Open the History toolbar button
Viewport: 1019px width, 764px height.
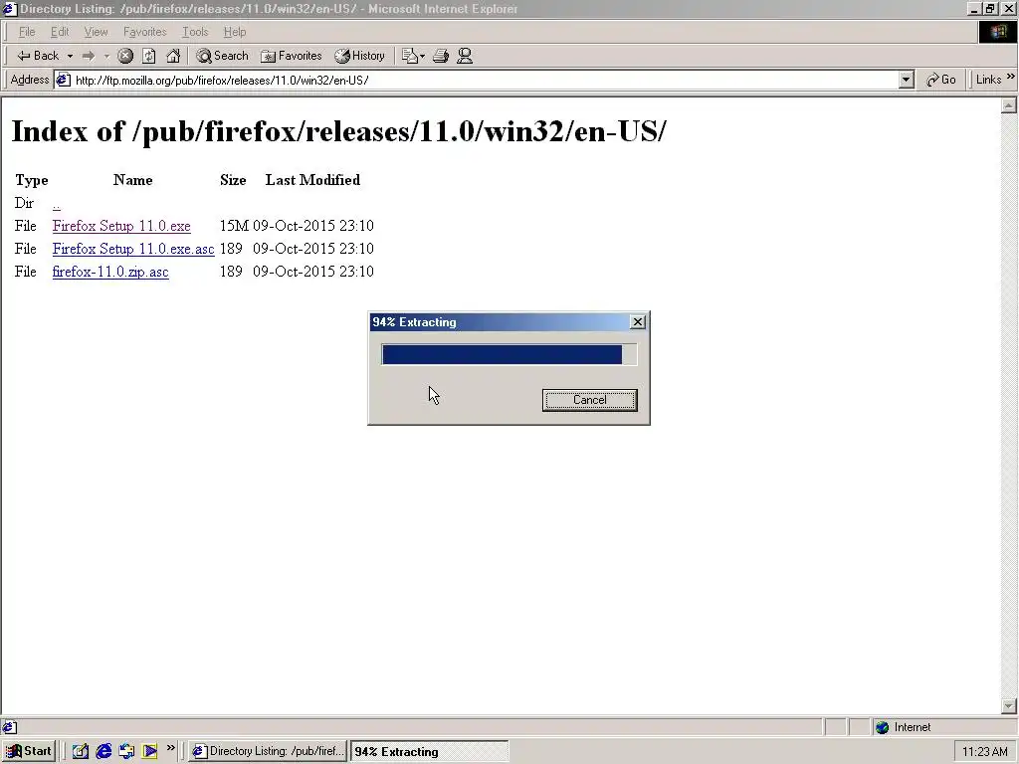point(359,56)
